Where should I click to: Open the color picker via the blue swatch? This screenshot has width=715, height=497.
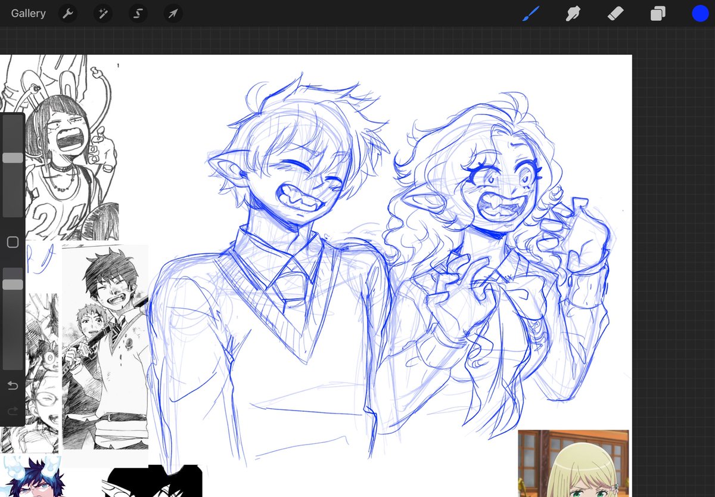[x=700, y=13]
